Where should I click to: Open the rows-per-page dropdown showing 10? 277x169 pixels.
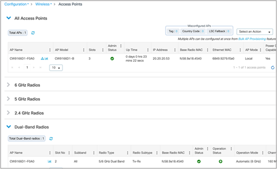point(56,68)
